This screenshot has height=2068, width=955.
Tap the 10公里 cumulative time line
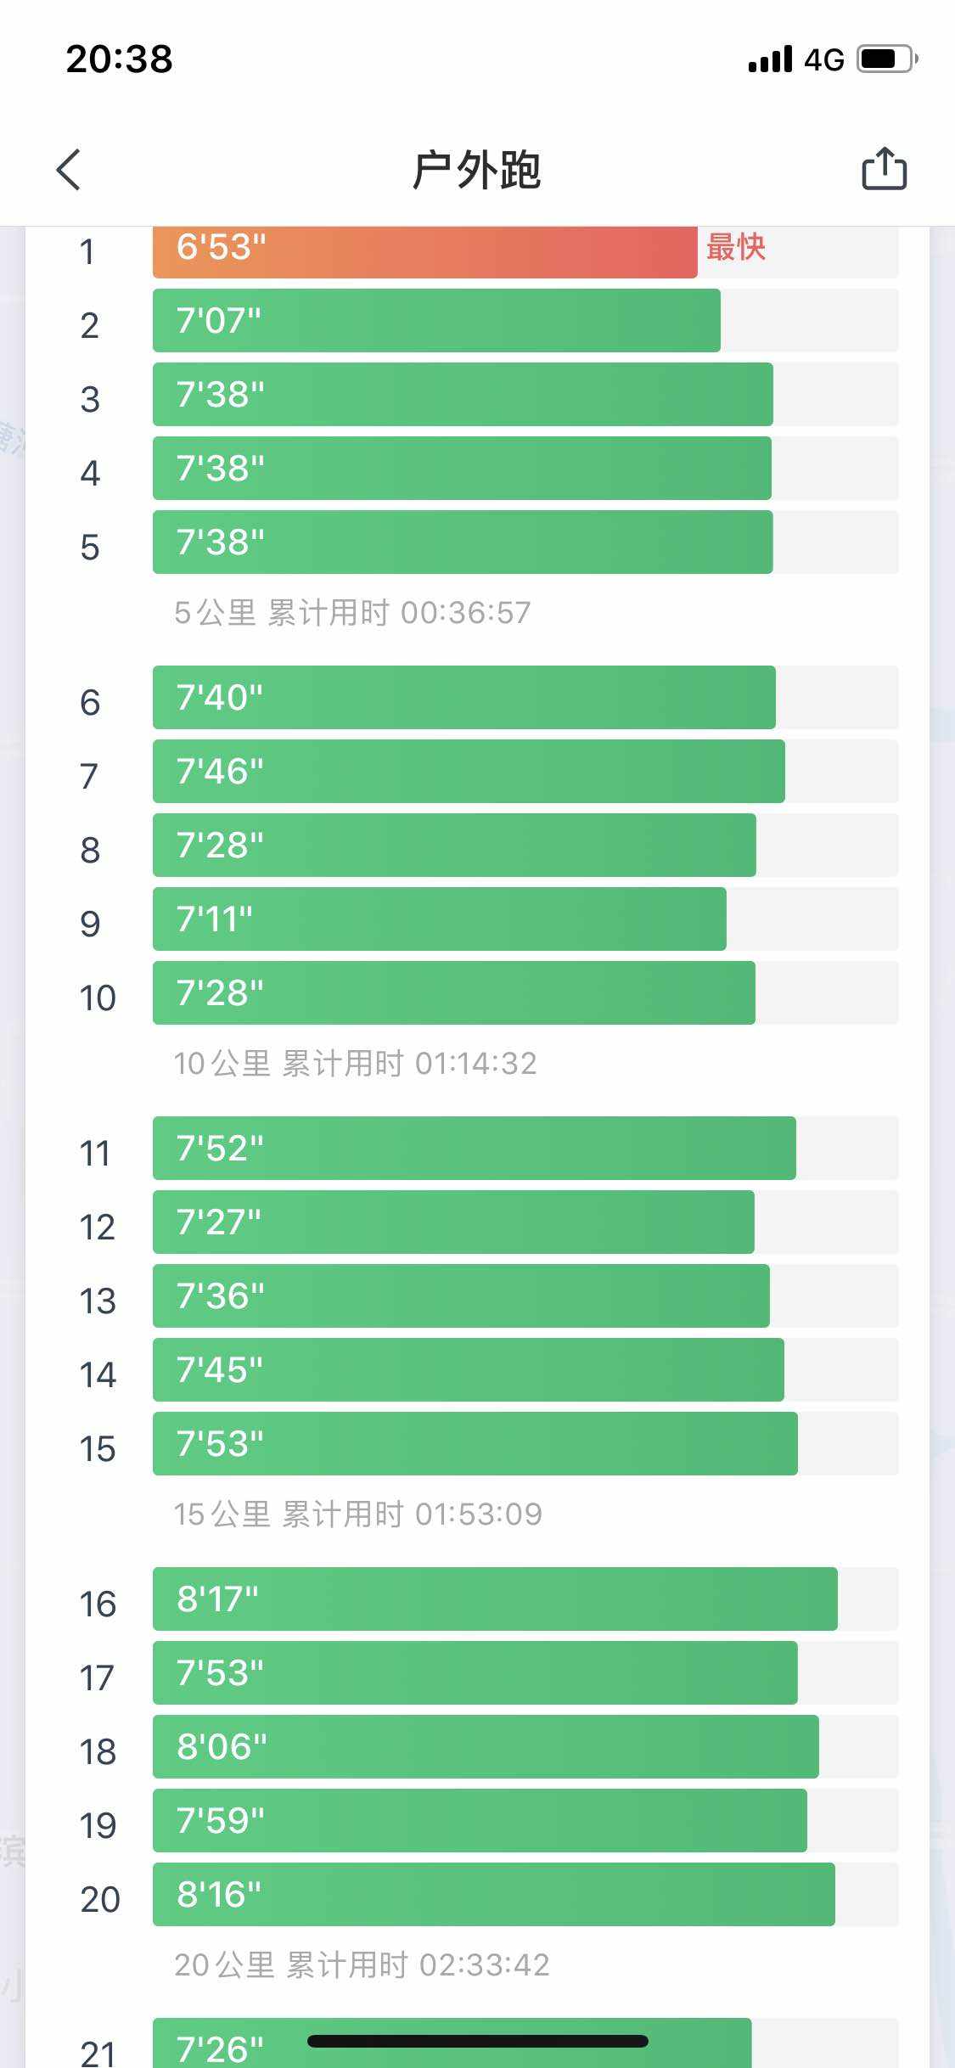tap(355, 1063)
